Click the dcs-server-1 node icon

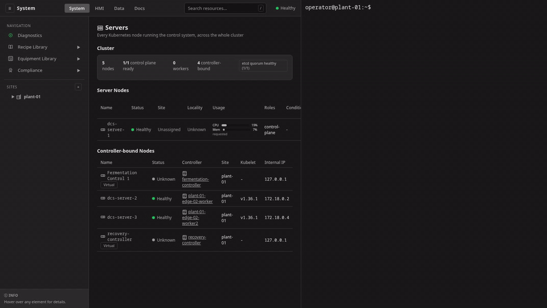pos(103,129)
